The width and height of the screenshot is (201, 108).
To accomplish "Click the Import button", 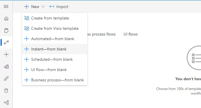I will click(x=59, y=7).
